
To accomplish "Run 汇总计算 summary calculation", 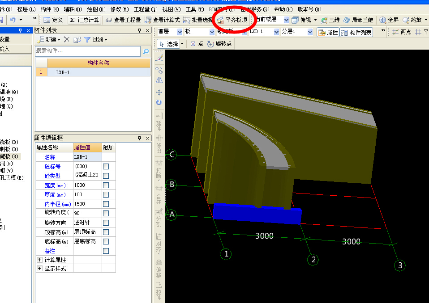I will coord(84,20).
